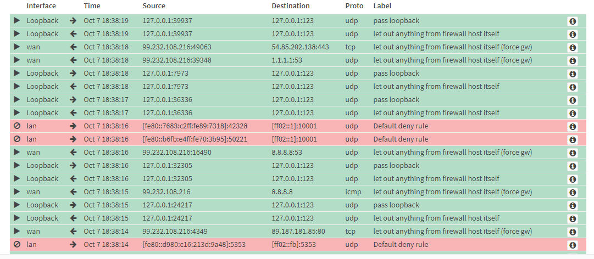This screenshot has height=259, width=594.
Task: Click pass play icon on 8.8.8.8:53 row
Action: 16,152
